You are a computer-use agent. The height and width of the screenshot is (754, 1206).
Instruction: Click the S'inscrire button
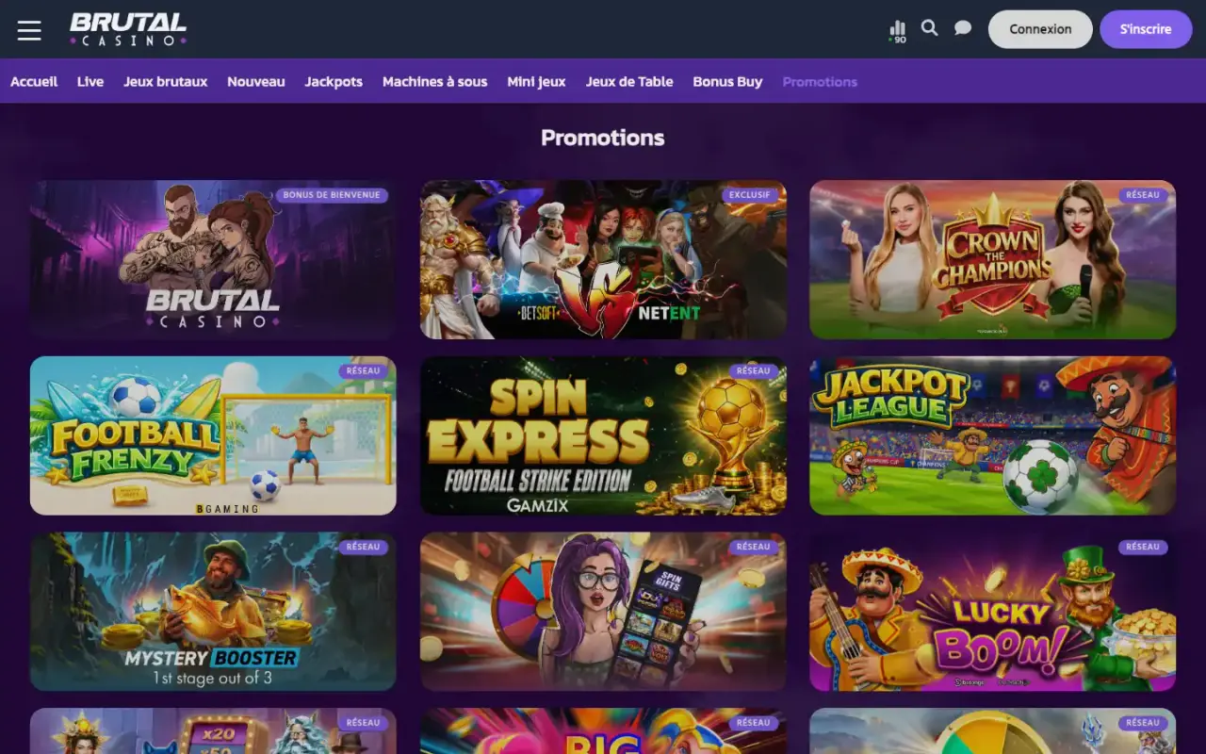(x=1146, y=29)
